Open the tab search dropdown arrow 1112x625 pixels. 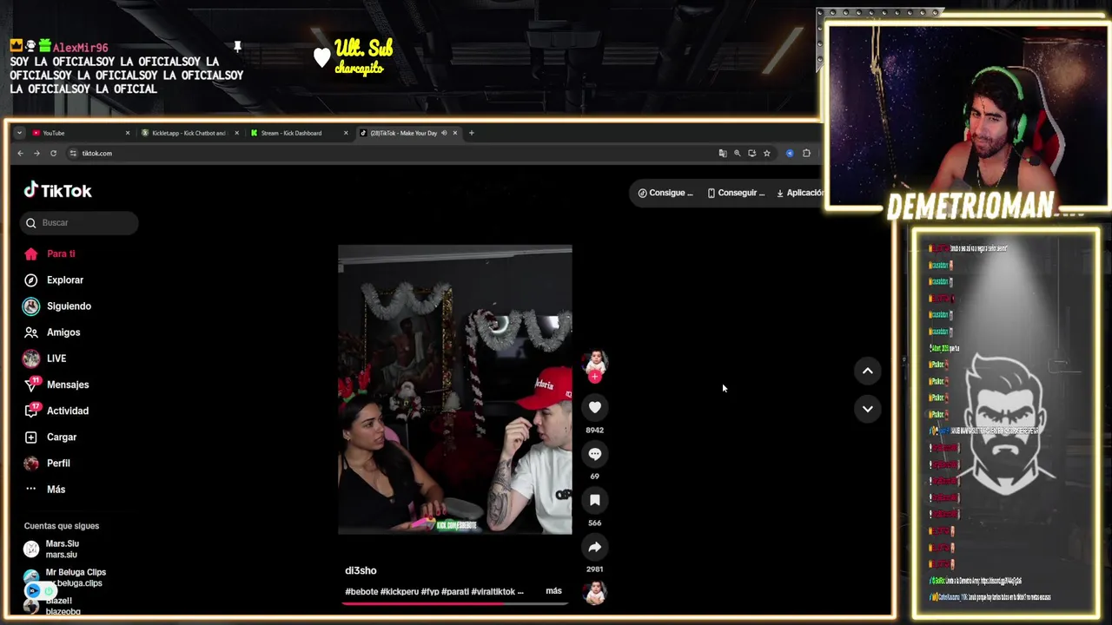[19, 133]
